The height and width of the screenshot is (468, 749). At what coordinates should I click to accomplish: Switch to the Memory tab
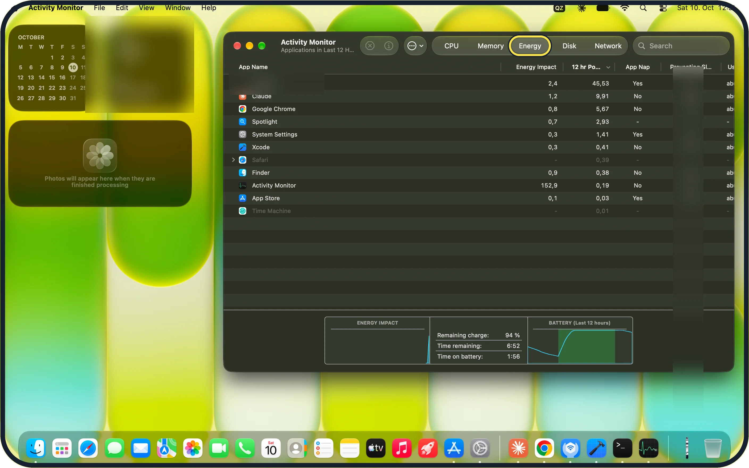point(490,46)
